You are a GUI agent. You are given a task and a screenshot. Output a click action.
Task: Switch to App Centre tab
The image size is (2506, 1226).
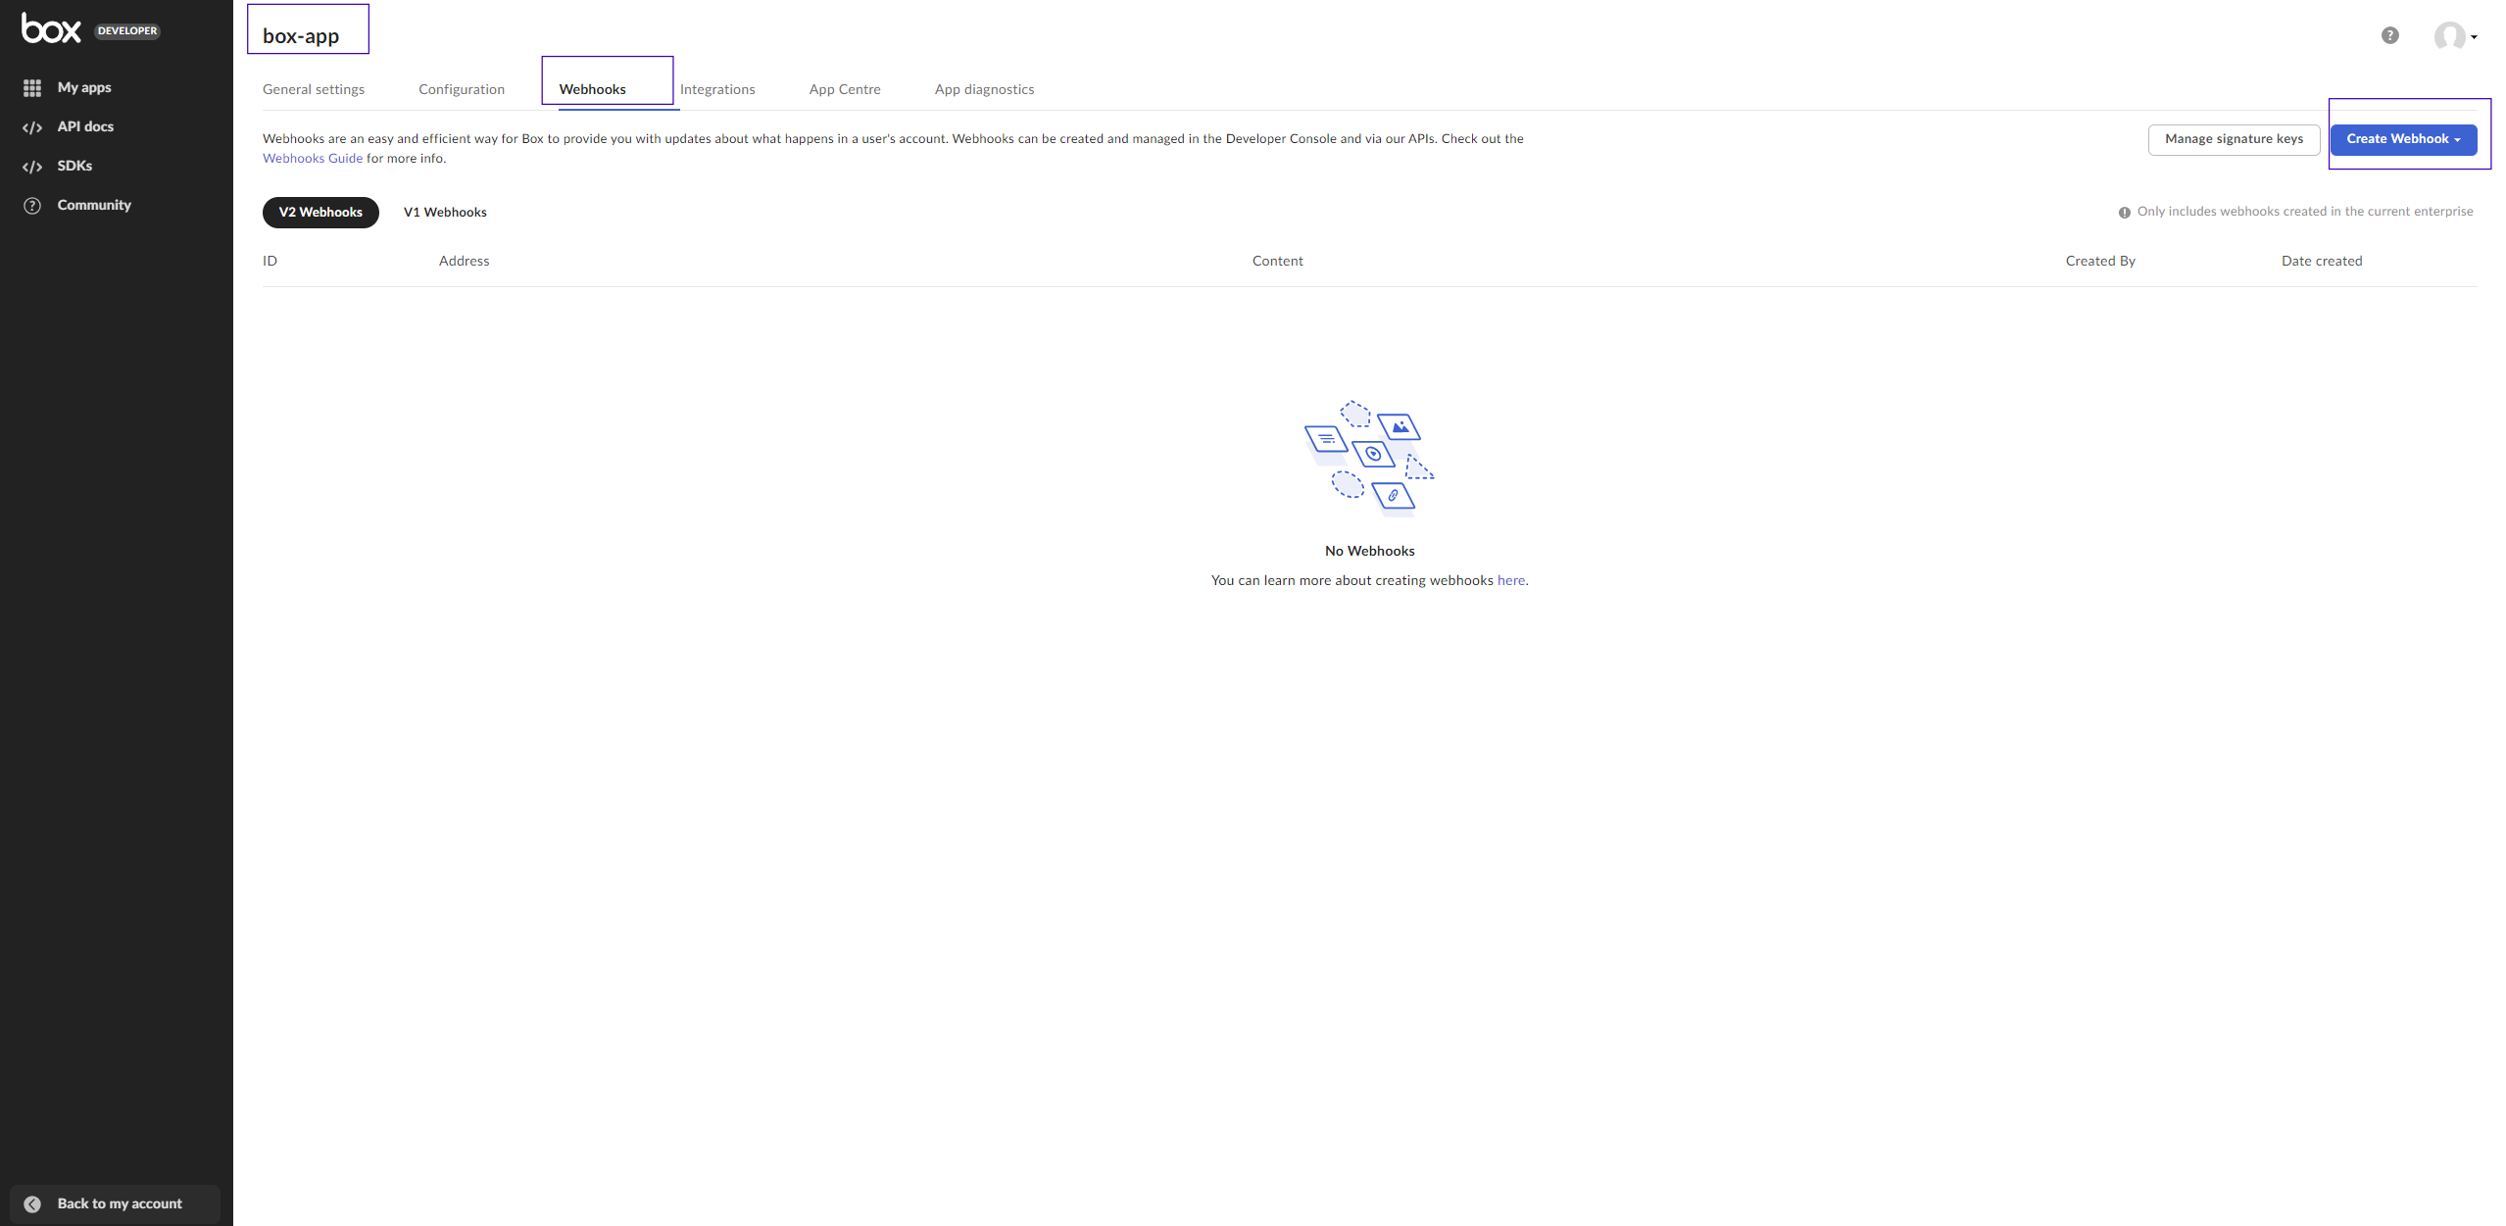click(845, 89)
